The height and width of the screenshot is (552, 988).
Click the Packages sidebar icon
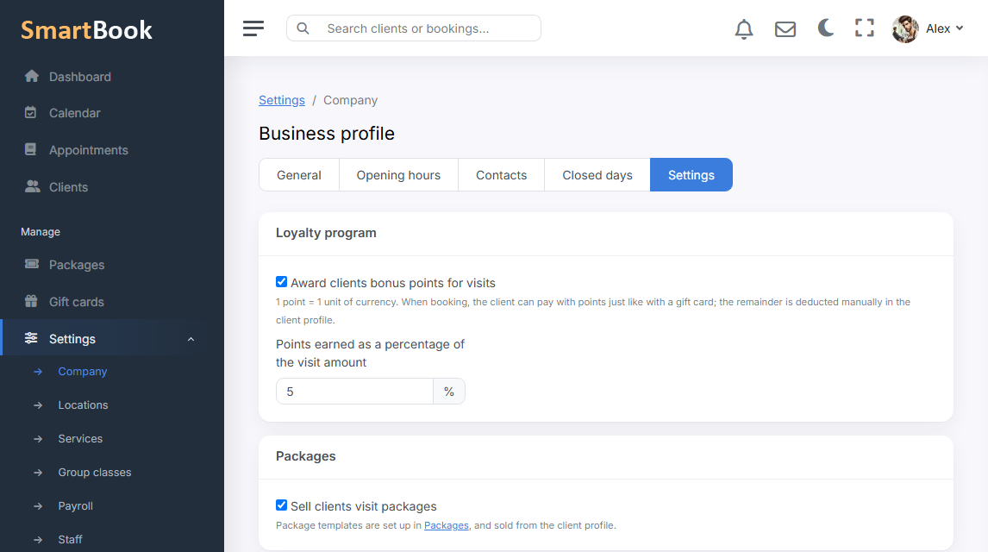click(x=32, y=264)
